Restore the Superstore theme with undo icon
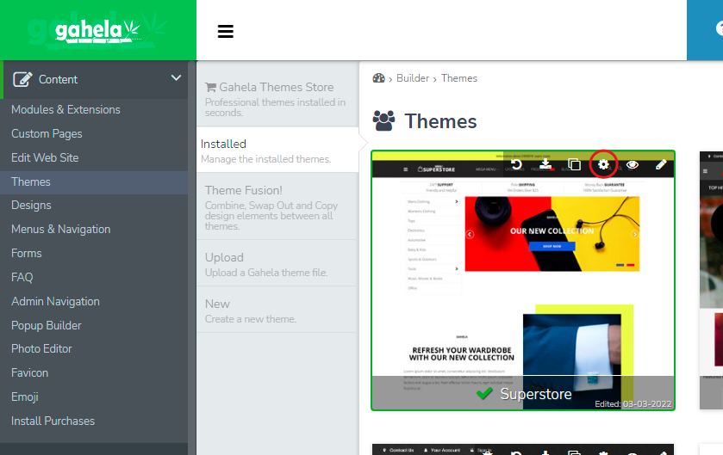Screen dimensions: 723x455 point(516,164)
